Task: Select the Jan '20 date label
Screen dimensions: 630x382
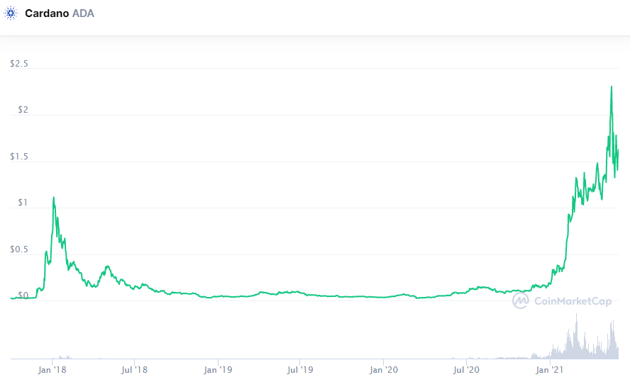Action: (383, 369)
